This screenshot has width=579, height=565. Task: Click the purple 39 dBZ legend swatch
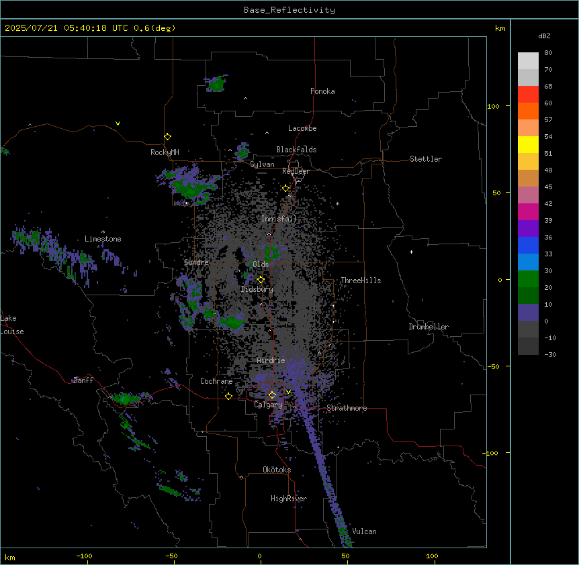(528, 229)
